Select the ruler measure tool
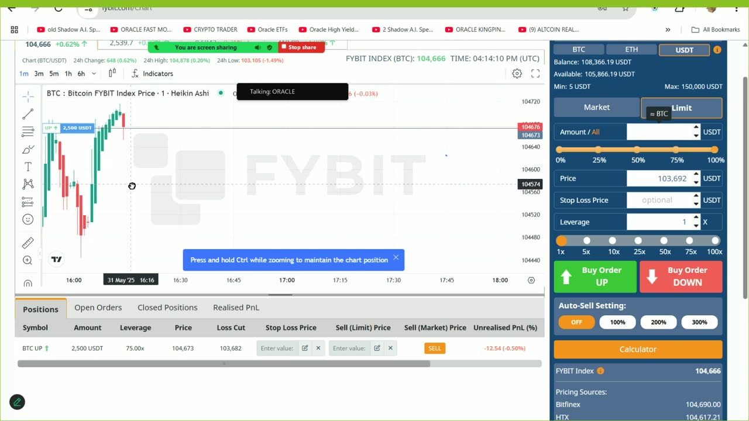The width and height of the screenshot is (749, 421). (28, 243)
